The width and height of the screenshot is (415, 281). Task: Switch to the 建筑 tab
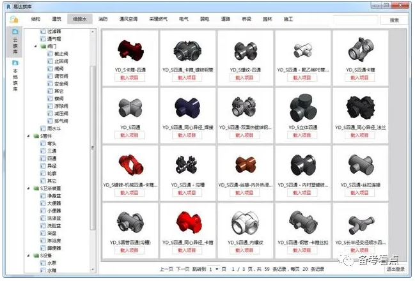point(57,19)
